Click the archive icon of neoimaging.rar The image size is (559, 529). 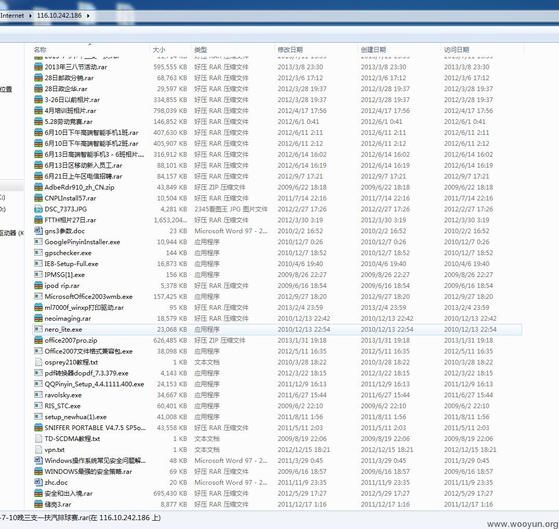38,319
